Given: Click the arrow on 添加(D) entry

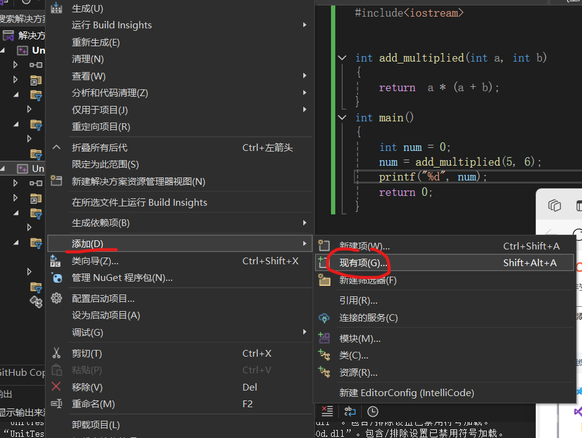Looking at the screenshot, I should click(x=305, y=243).
